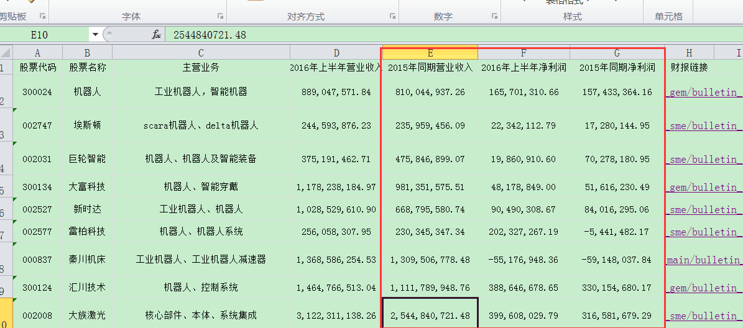The width and height of the screenshot is (743, 328).
Task: Open the Alignment group dialog launcher
Action: pos(392,16)
